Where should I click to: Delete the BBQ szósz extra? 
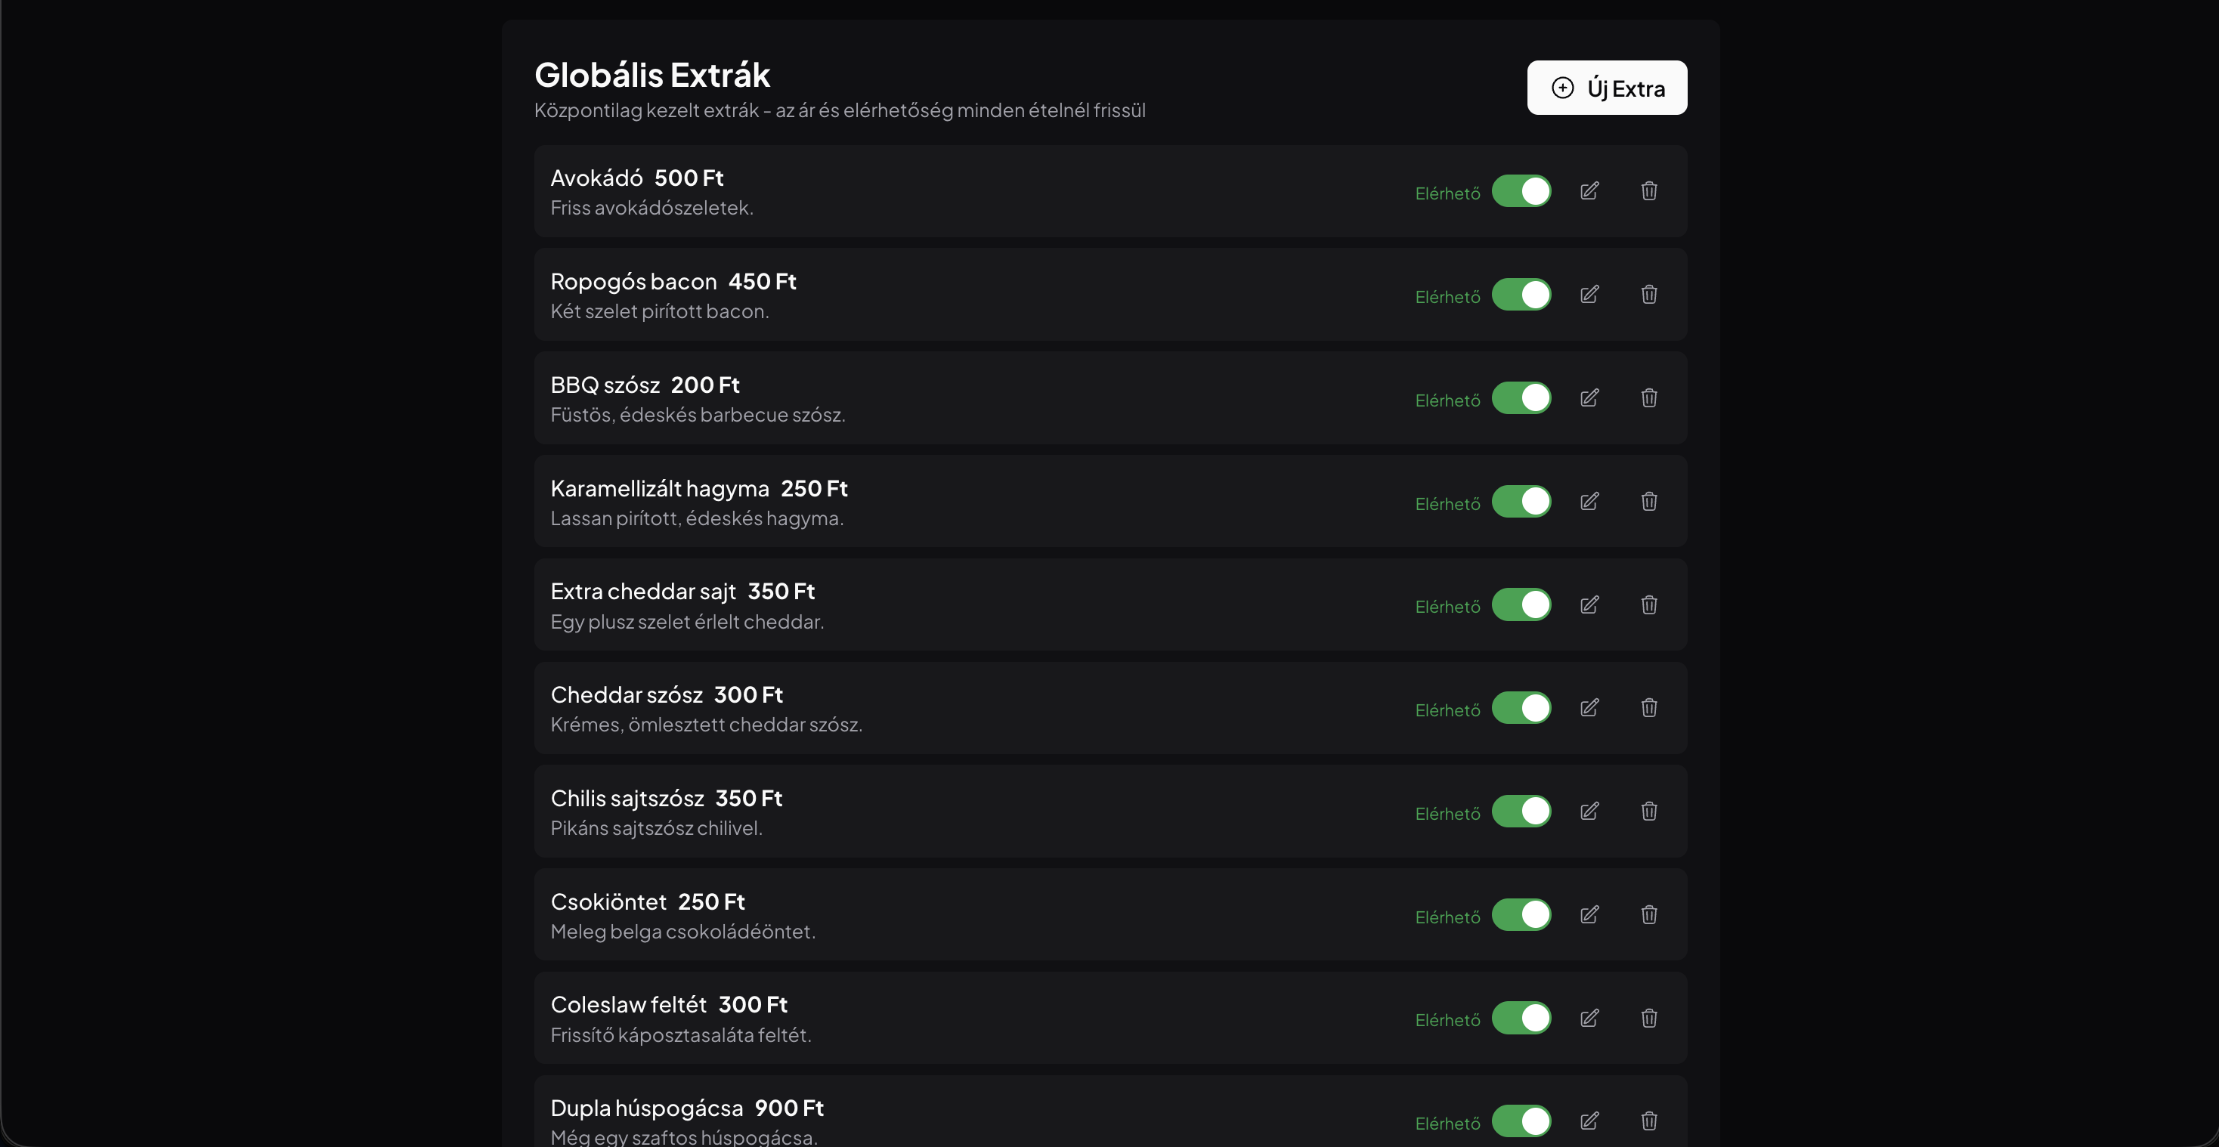tap(1648, 398)
